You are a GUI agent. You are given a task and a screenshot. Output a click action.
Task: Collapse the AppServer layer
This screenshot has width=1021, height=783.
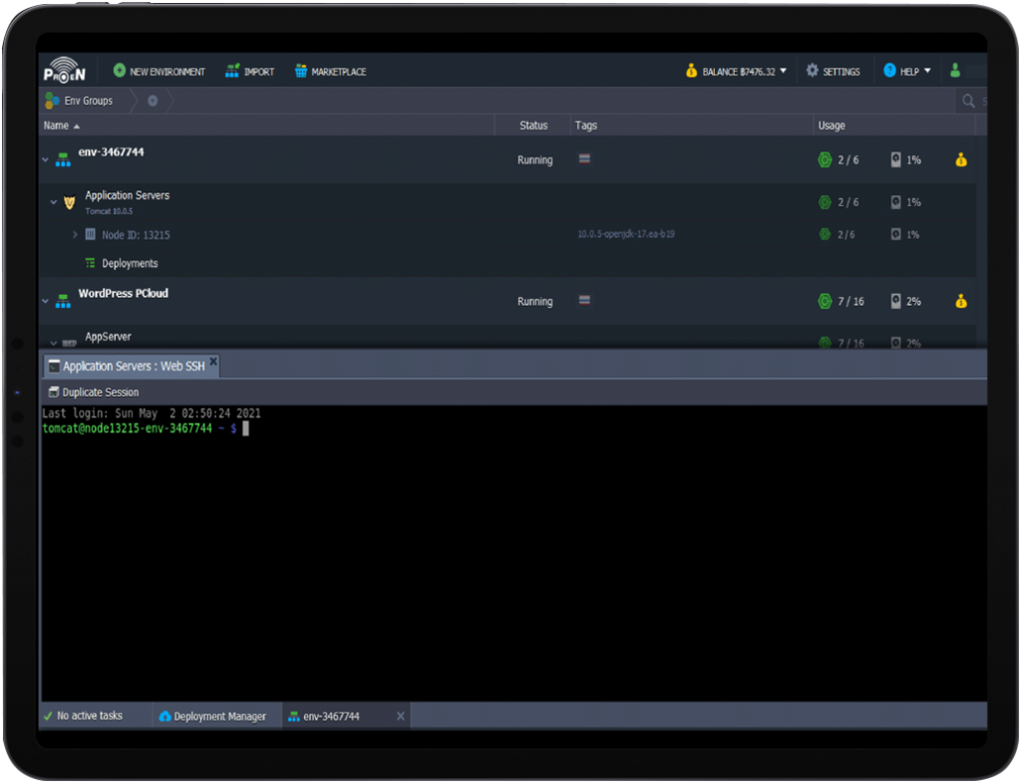tap(54, 343)
